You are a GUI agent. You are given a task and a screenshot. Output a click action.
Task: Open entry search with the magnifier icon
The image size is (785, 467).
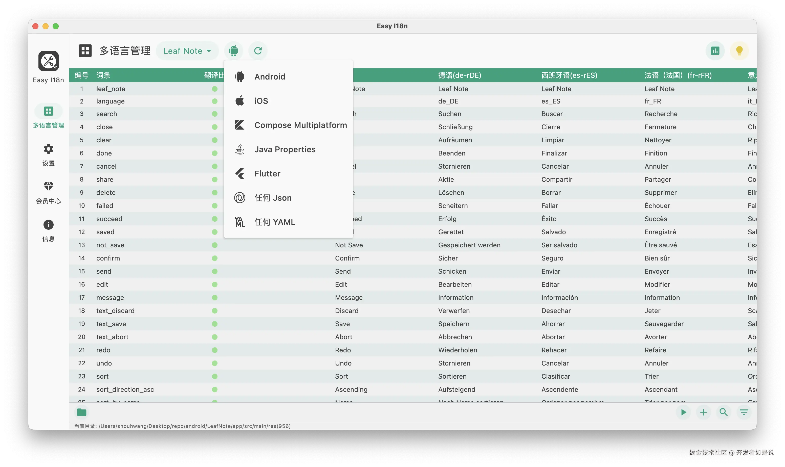coord(724,412)
